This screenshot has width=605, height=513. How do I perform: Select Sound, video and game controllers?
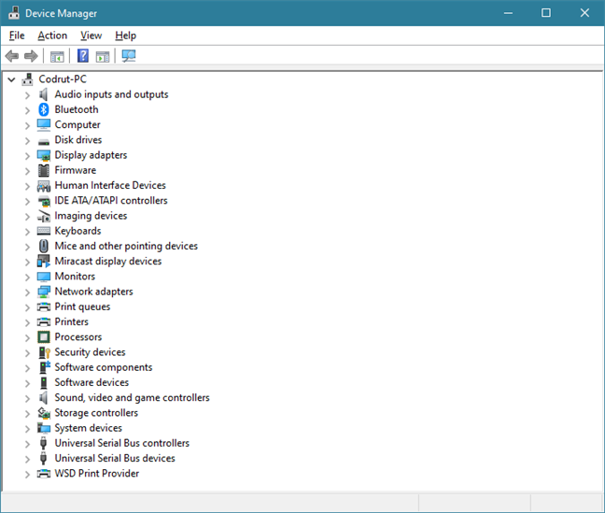pyautogui.click(x=132, y=397)
